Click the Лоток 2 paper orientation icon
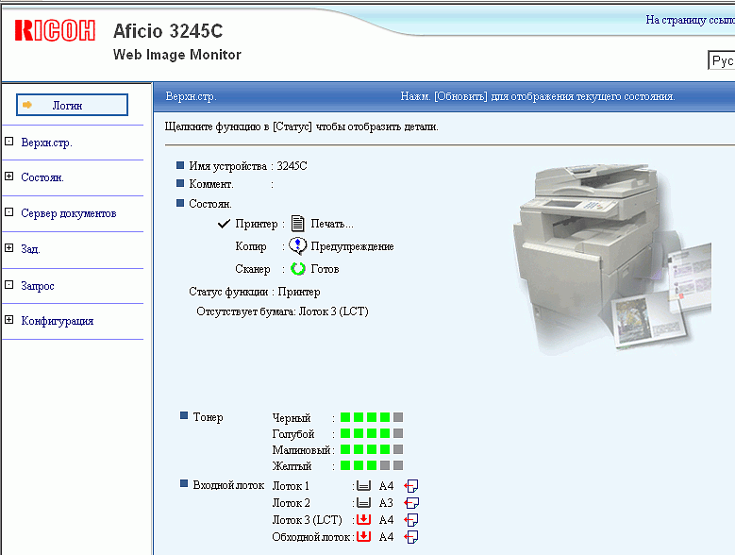735x555 pixels. [x=410, y=503]
